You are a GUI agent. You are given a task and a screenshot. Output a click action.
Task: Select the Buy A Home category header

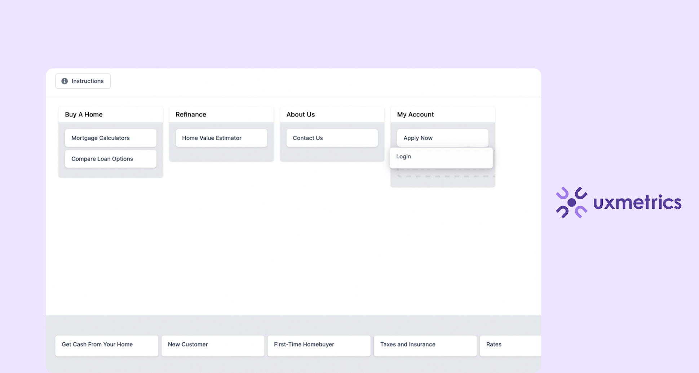click(x=84, y=114)
